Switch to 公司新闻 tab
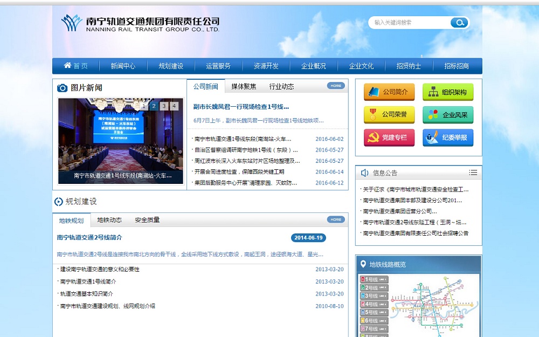Screen dimensions: 539x337 [205, 86]
